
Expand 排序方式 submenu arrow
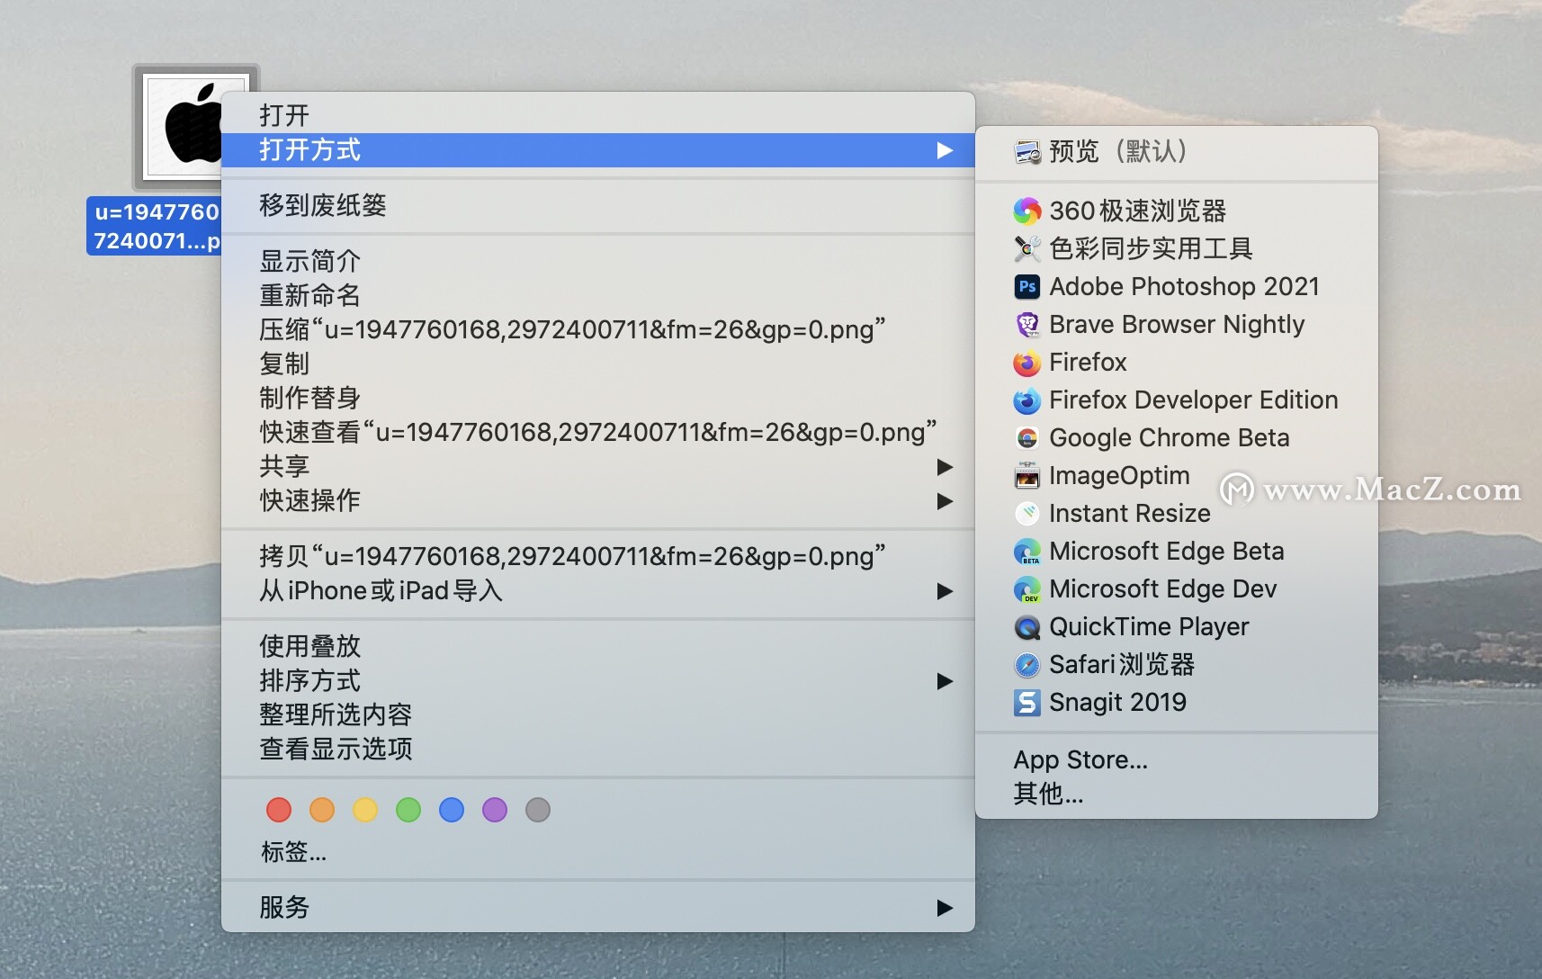coord(945,681)
